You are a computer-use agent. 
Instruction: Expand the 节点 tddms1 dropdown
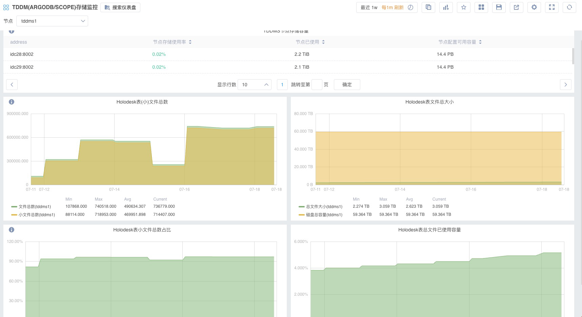52,21
